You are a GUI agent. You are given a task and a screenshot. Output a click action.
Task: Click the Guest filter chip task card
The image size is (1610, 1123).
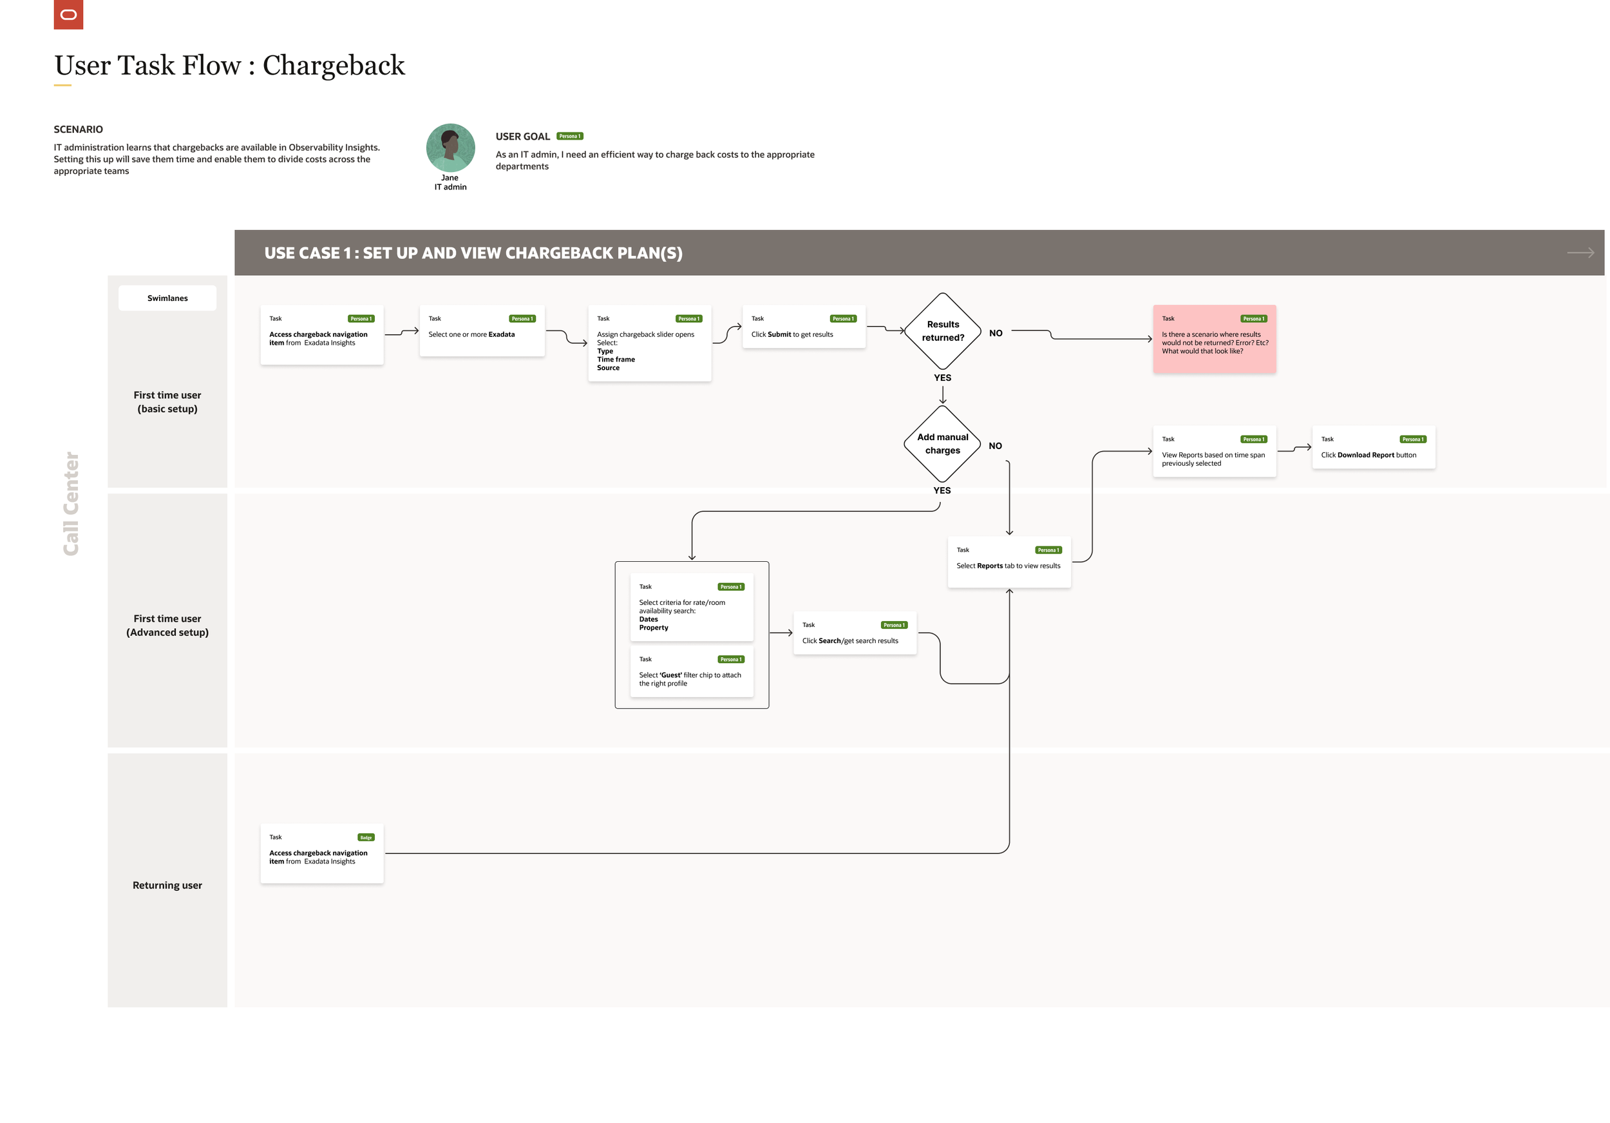(692, 672)
